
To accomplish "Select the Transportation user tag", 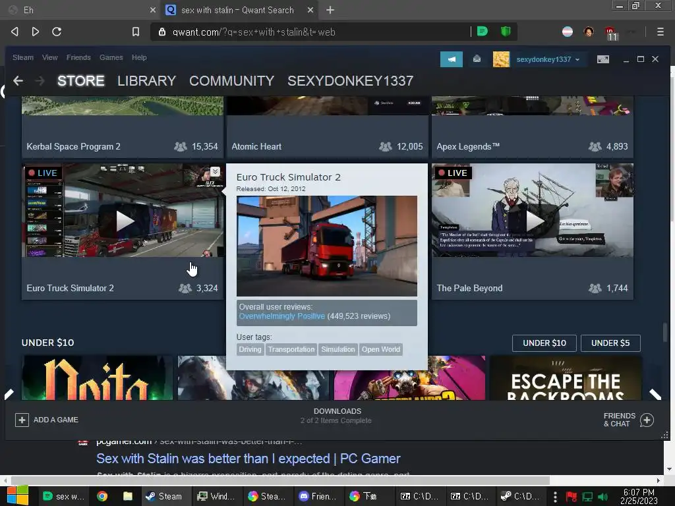I will [291, 349].
